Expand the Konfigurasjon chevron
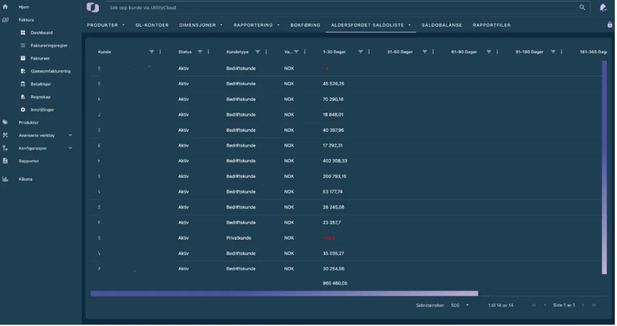 coord(70,149)
